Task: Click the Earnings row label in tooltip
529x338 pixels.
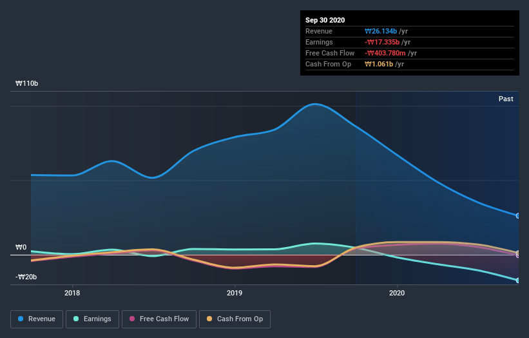Action: pos(319,42)
